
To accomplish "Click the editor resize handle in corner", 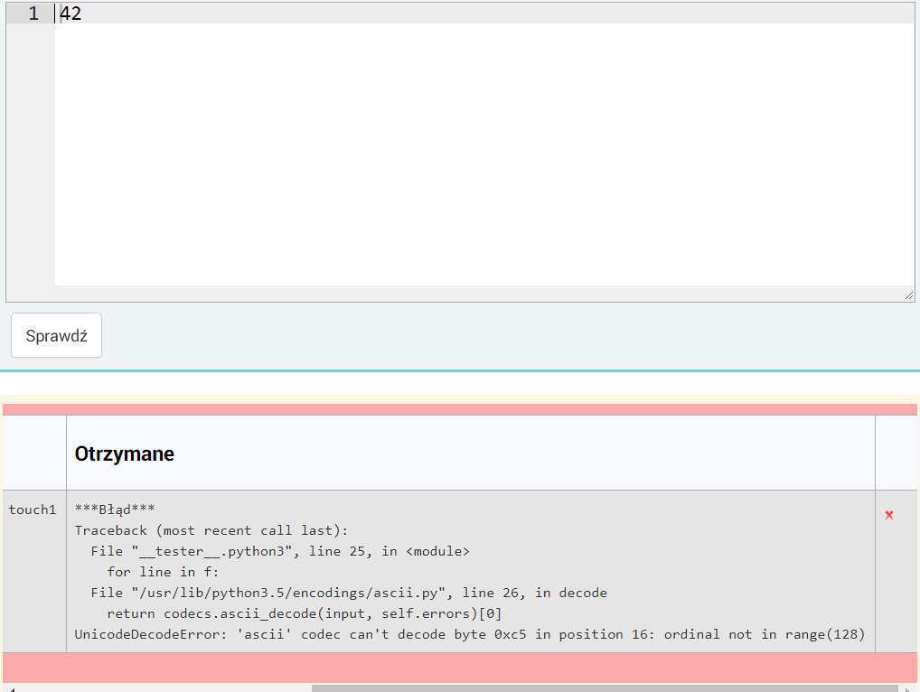I will (x=908, y=295).
